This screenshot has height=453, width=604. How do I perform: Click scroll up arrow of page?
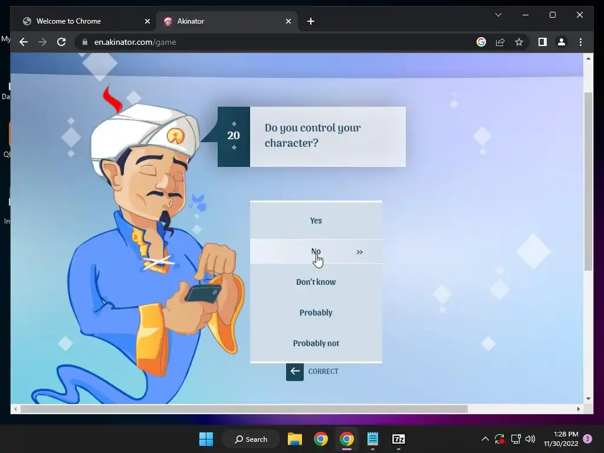tap(588, 58)
